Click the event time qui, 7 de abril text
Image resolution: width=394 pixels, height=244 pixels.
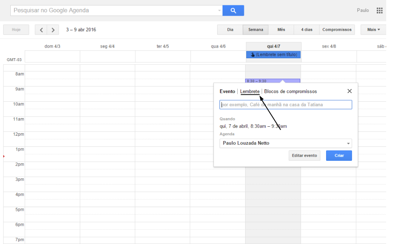point(253,126)
